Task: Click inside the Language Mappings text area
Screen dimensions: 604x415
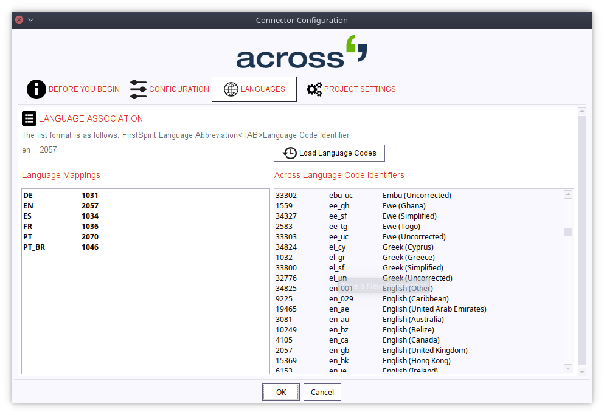Action: coord(145,281)
